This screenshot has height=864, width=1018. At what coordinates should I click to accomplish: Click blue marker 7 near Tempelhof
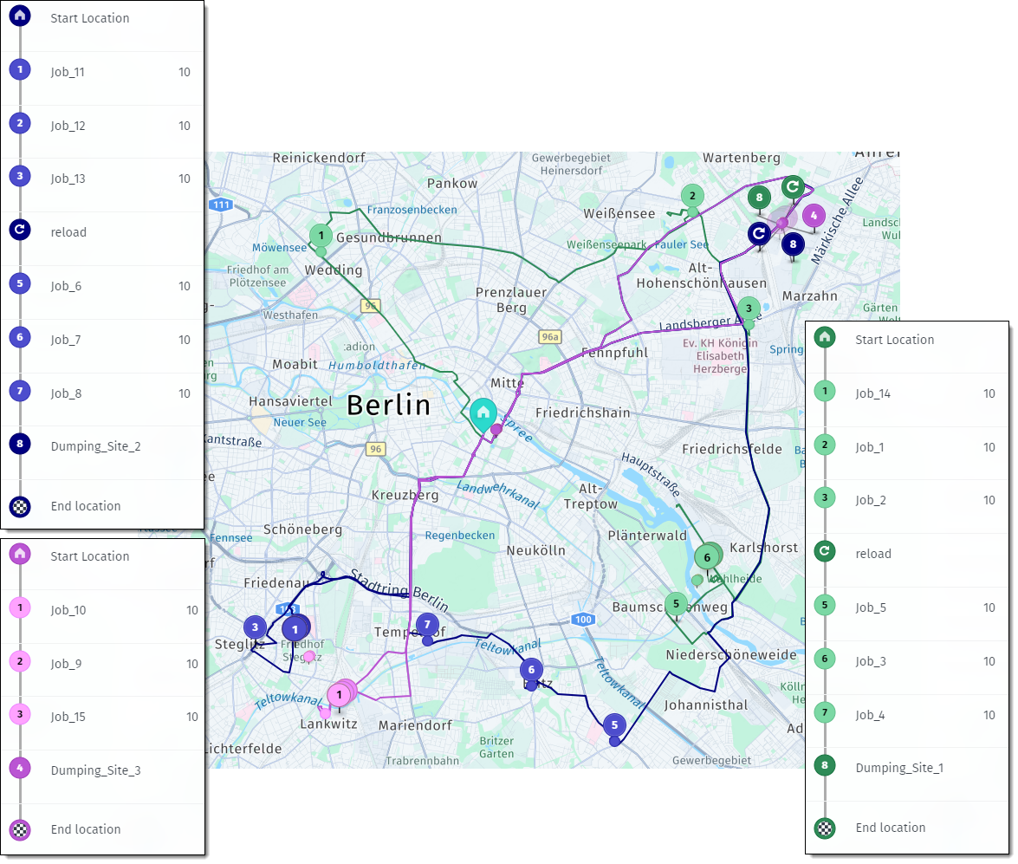[427, 624]
